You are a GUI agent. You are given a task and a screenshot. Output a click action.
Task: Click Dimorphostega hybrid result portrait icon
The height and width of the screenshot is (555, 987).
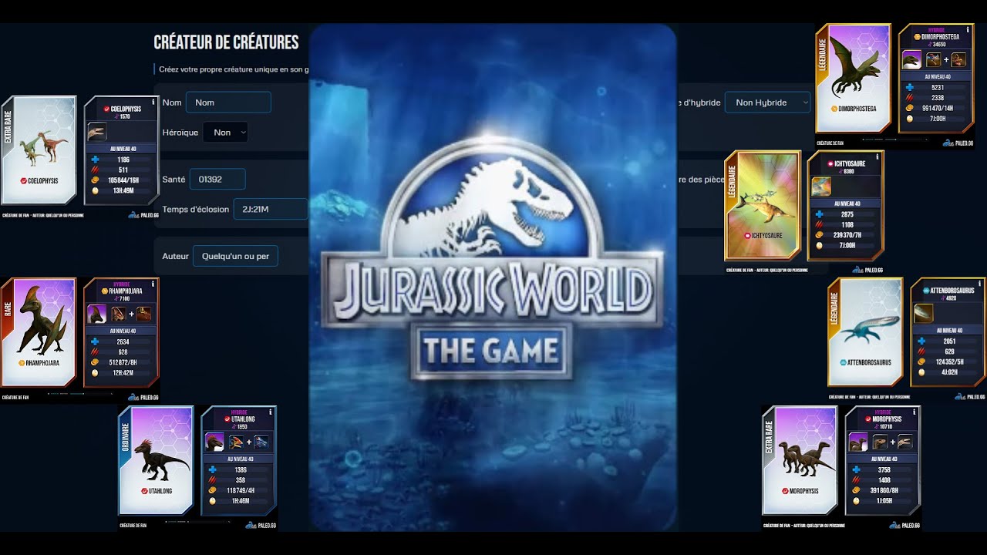(x=911, y=59)
